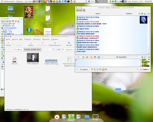Close the chat tab with red X
Image resolution: width=153 pixels, height=122 pixels.
pos(84,10)
